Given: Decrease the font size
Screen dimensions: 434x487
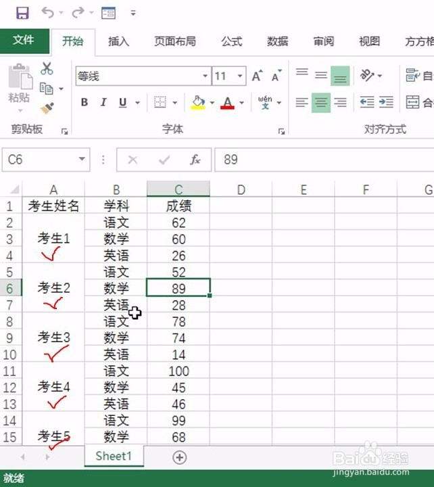Looking at the screenshot, I should tap(276, 76).
